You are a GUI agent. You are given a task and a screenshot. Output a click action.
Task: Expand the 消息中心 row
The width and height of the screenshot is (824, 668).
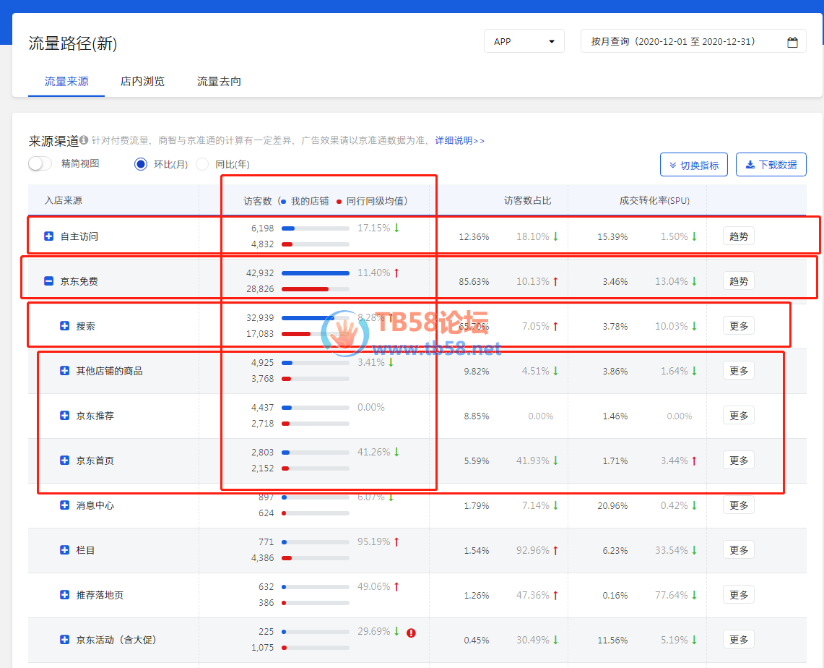pos(64,505)
